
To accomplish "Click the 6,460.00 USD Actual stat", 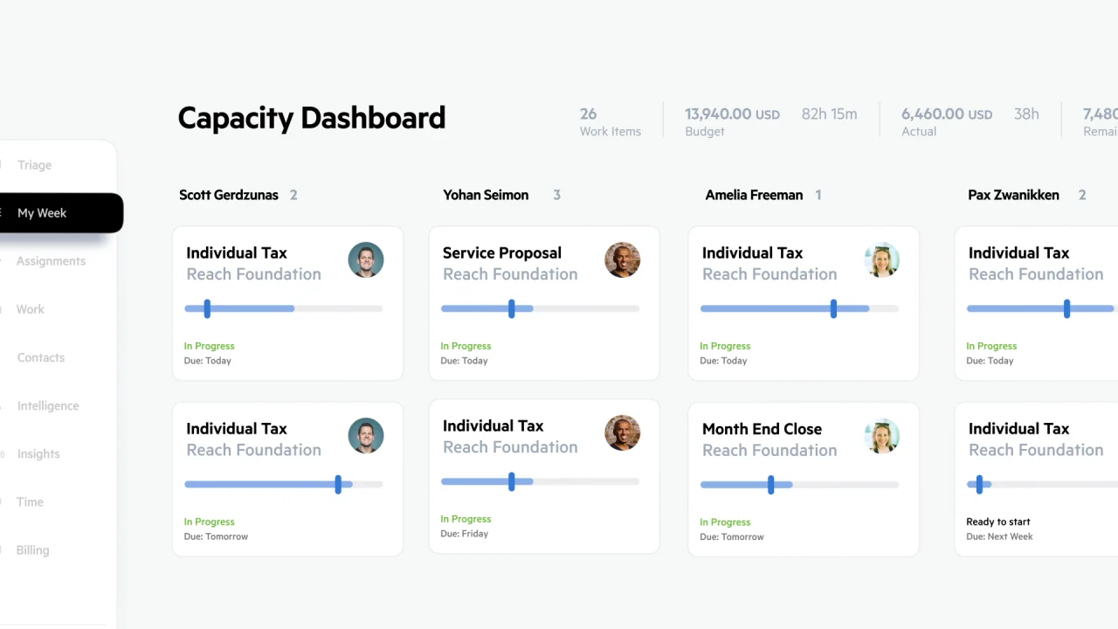I will (x=947, y=121).
